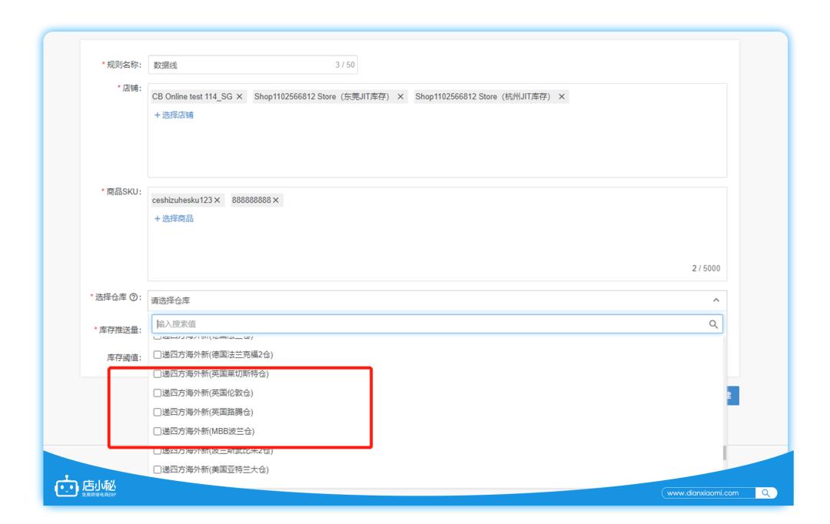Remove the 杭州JIT库存 store tag
This screenshot has width=830, height=524.
coord(562,97)
